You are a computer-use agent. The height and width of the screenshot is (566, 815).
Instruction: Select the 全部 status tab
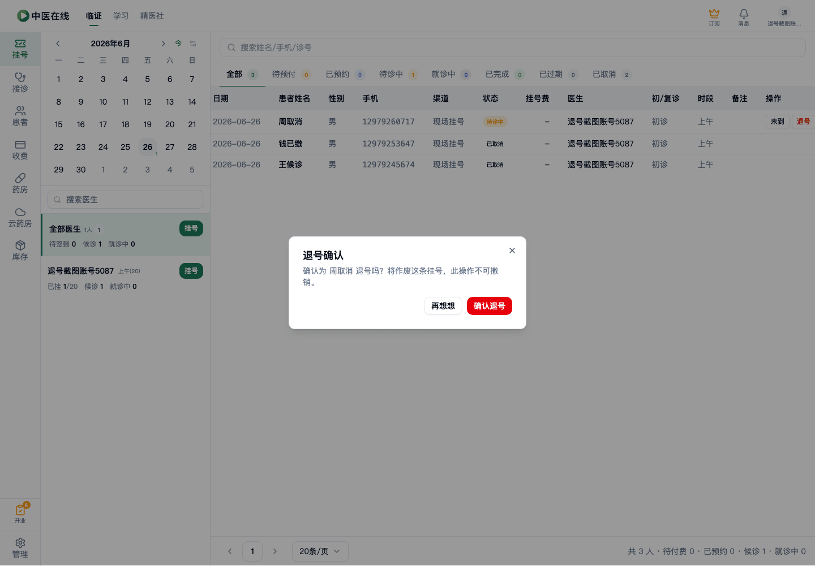[242, 75]
